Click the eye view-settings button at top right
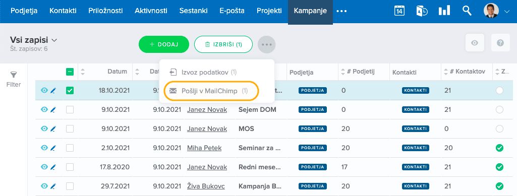The width and height of the screenshot is (517, 196). click(x=475, y=42)
